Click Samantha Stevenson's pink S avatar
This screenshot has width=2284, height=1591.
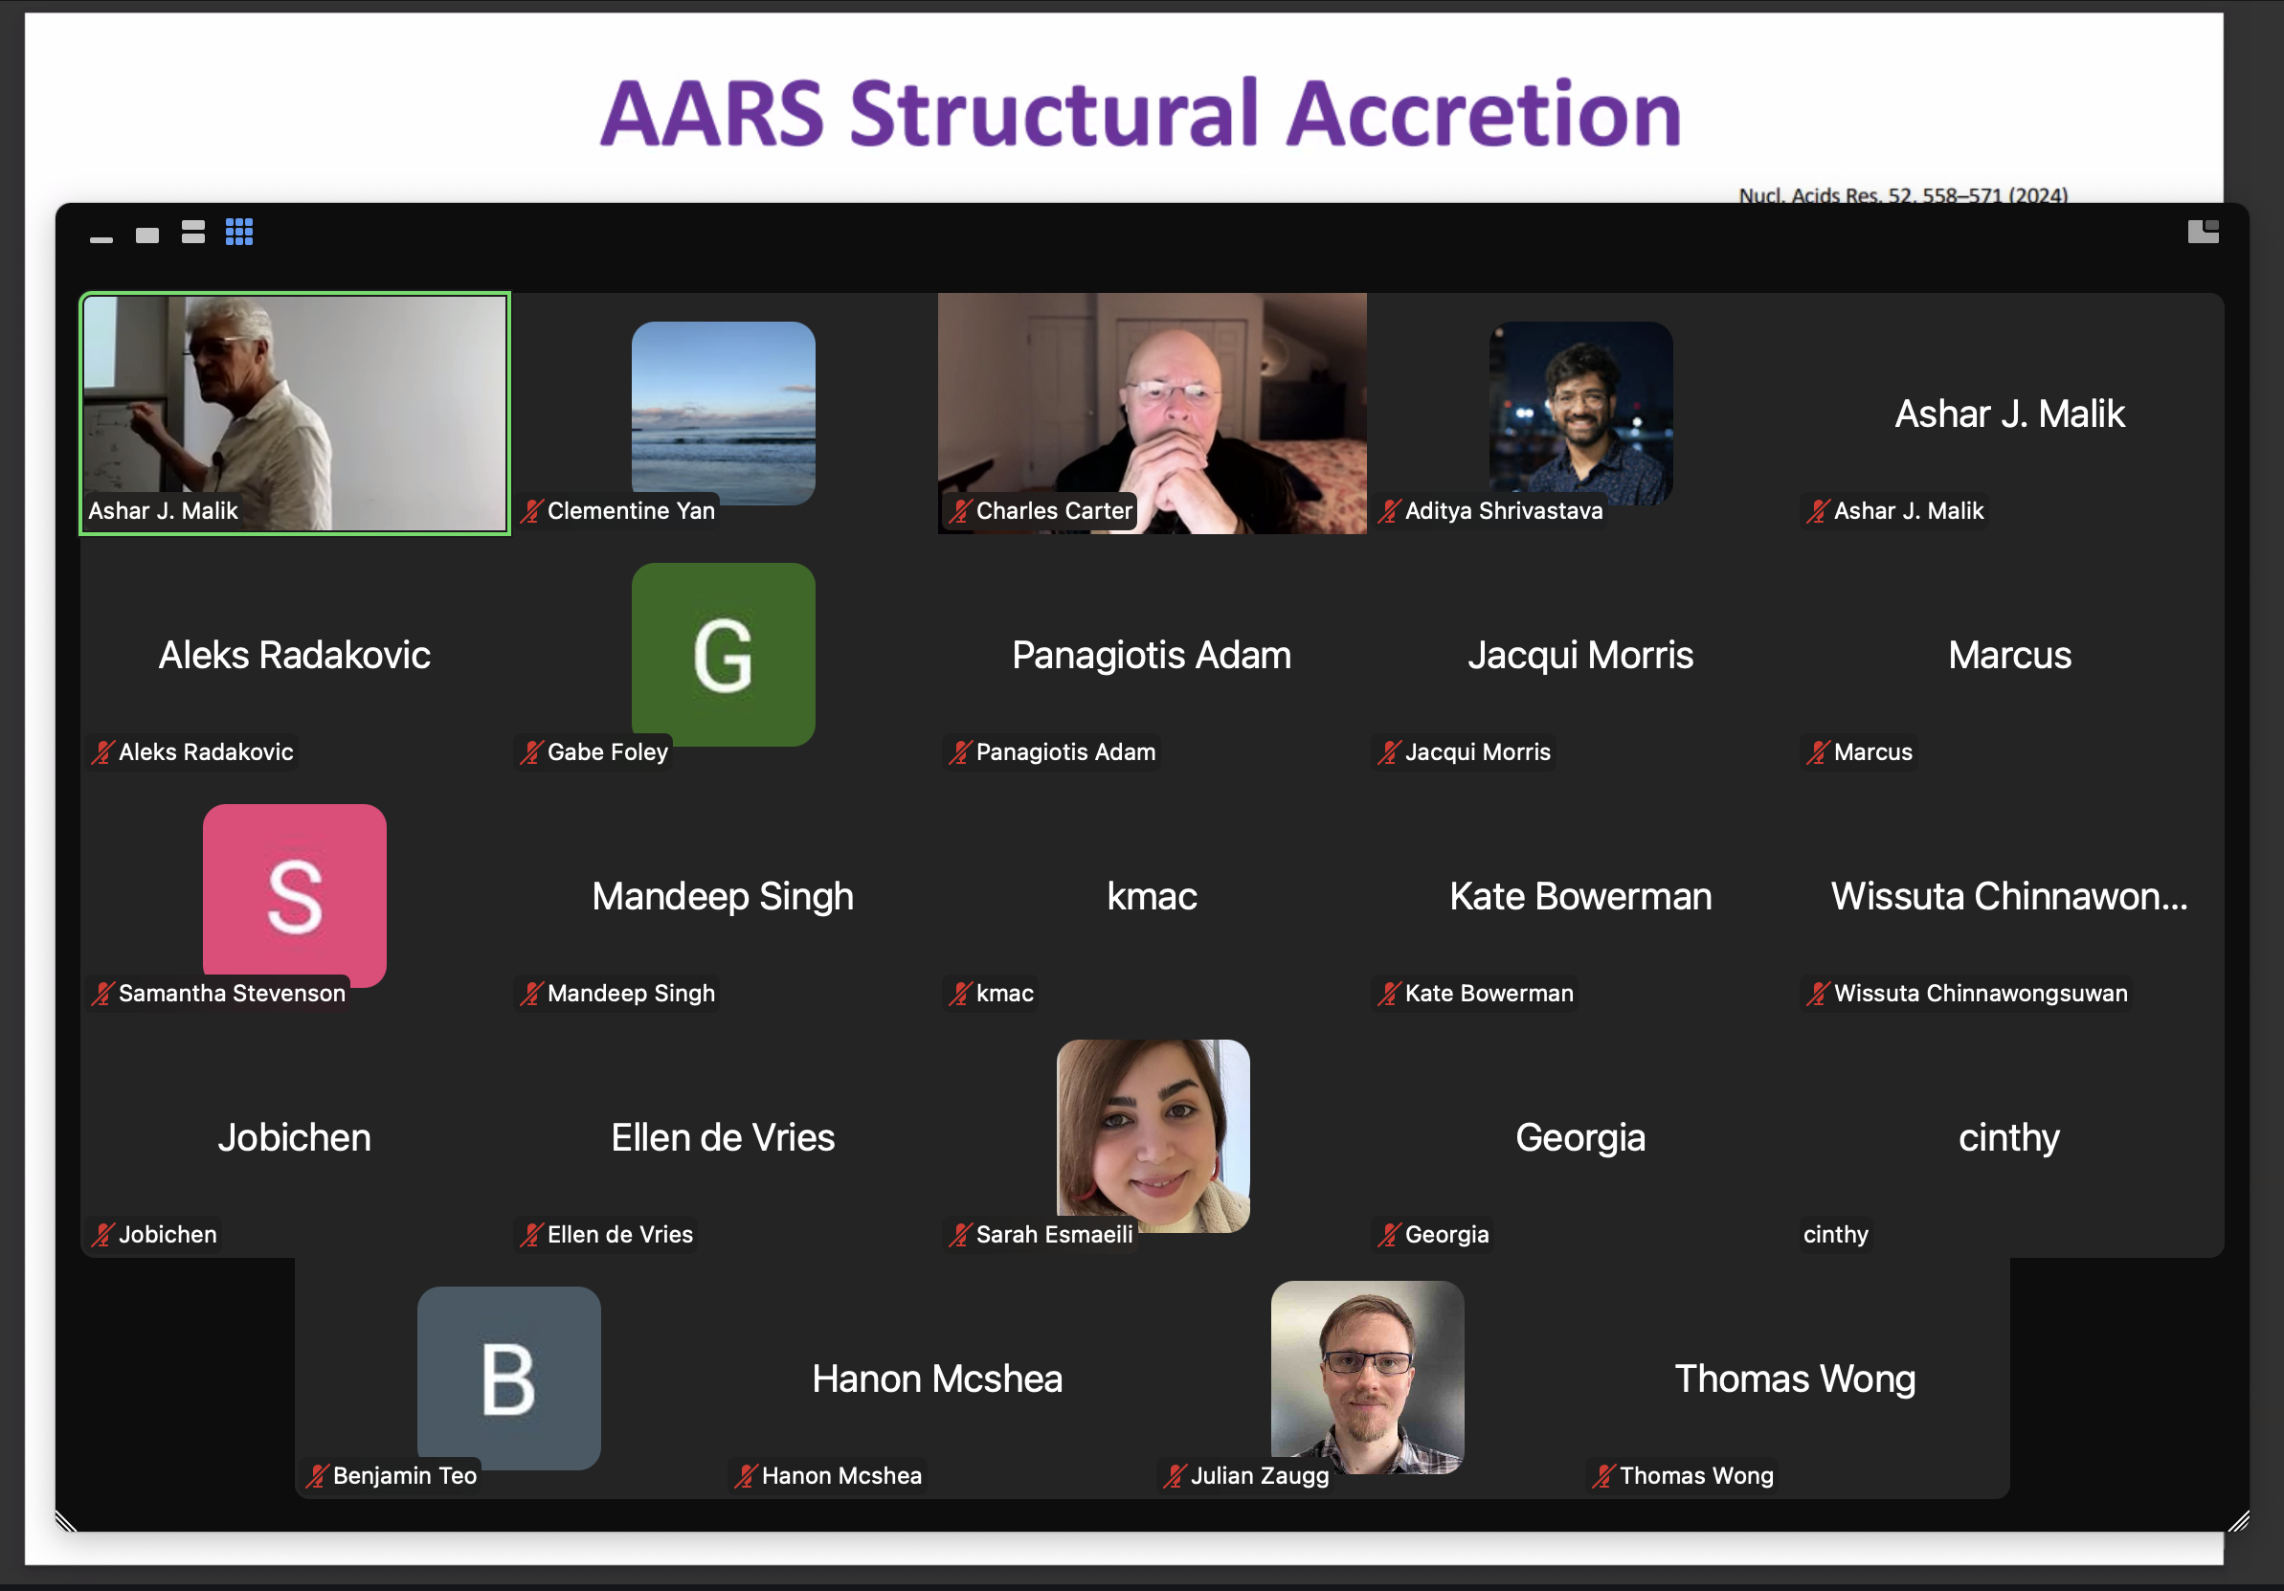(x=295, y=893)
